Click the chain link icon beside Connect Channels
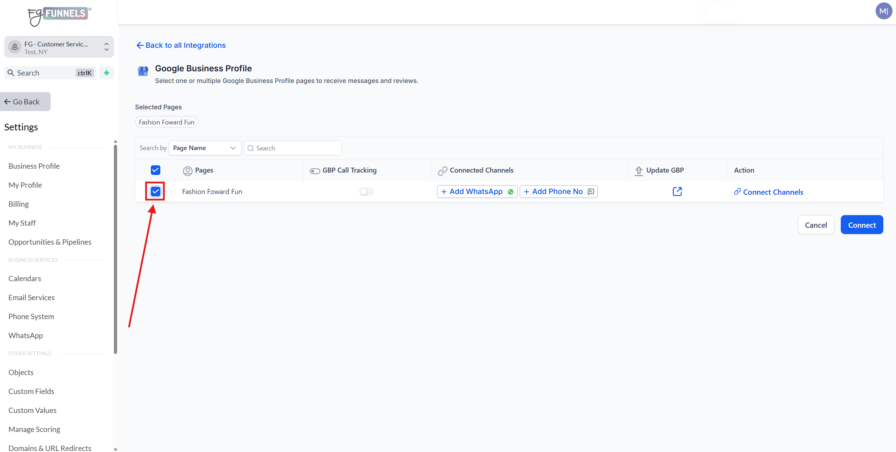This screenshot has width=896, height=452. point(737,192)
